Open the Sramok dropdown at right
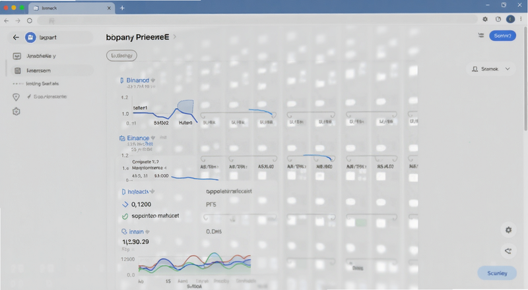528x290 pixels. pyautogui.click(x=491, y=69)
